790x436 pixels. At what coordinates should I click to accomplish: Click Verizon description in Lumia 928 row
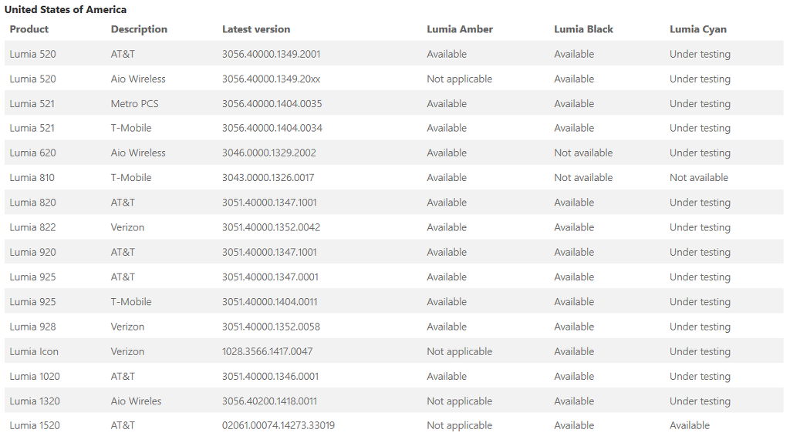tap(127, 327)
